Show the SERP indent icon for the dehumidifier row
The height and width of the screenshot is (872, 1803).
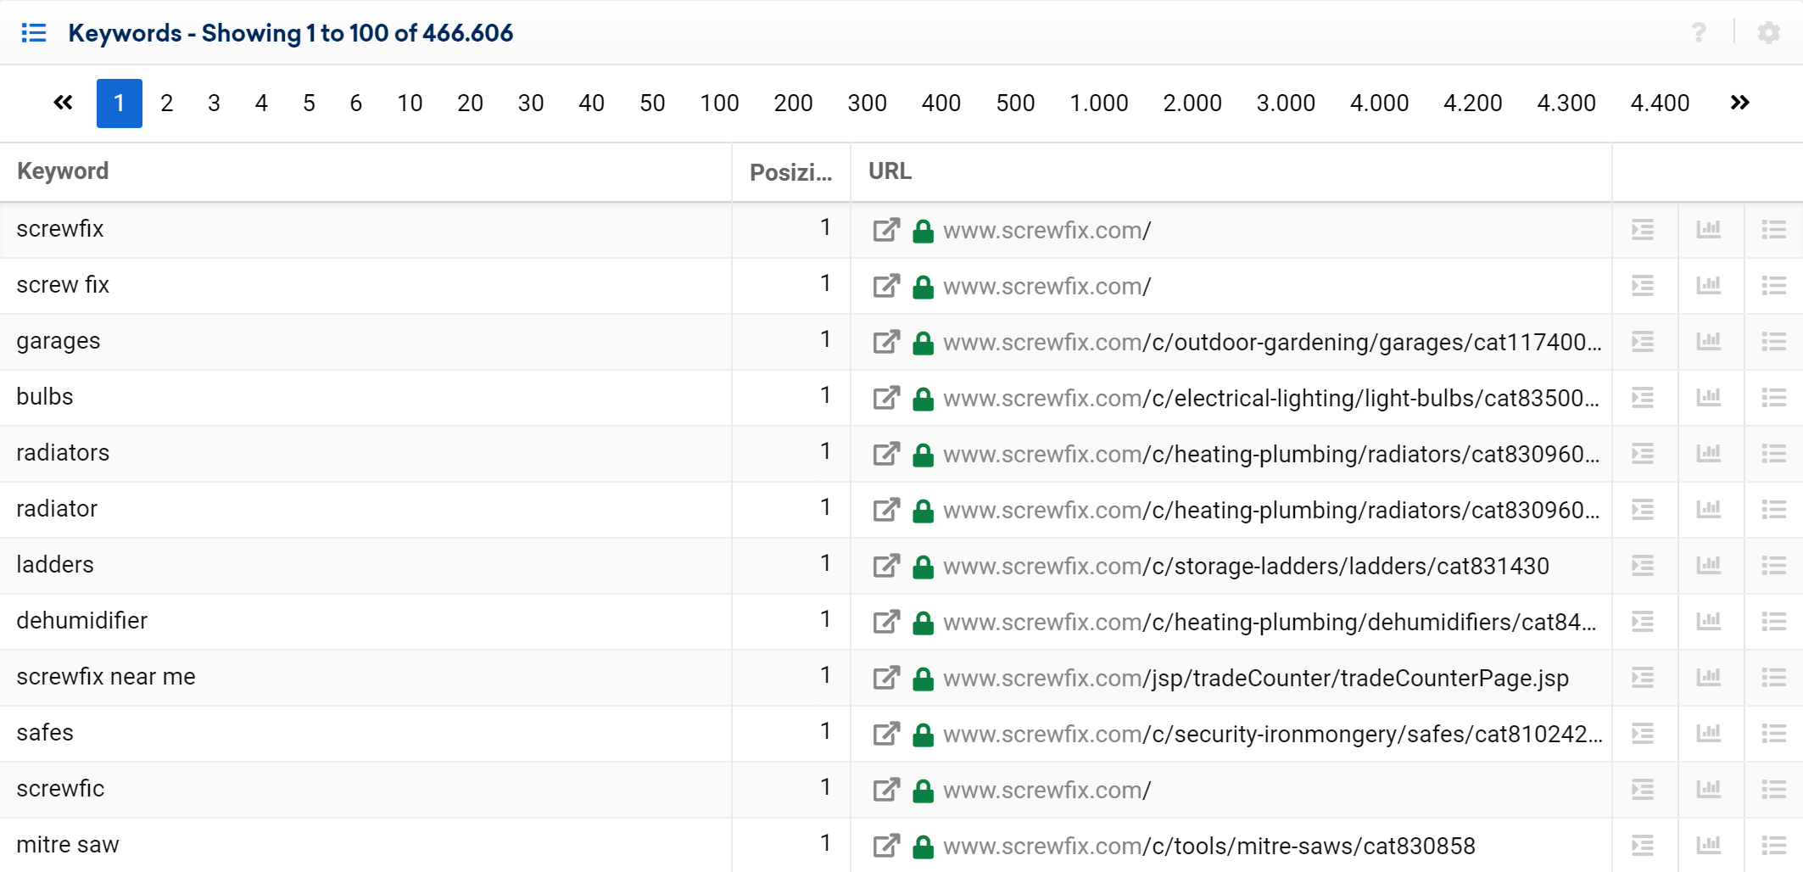[x=1643, y=622]
